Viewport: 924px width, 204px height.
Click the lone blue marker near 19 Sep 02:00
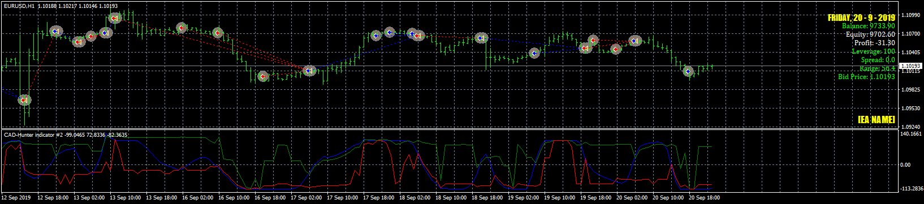coord(534,53)
